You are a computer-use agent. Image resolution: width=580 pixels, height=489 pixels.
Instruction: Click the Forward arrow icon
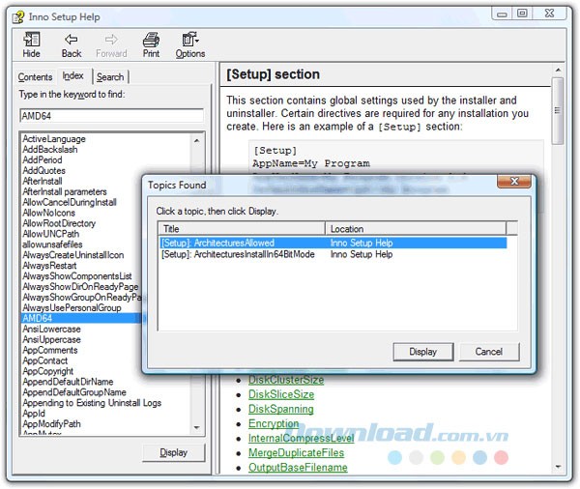pyautogui.click(x=111, y=41)
